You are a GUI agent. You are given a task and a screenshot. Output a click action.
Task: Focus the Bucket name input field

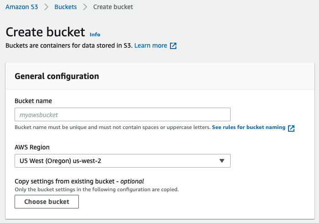click(123, 114)
